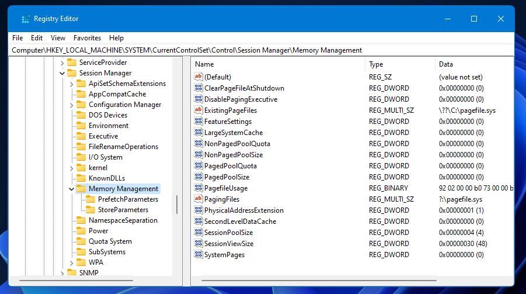Click the registry path address bar

click(261, 50)
